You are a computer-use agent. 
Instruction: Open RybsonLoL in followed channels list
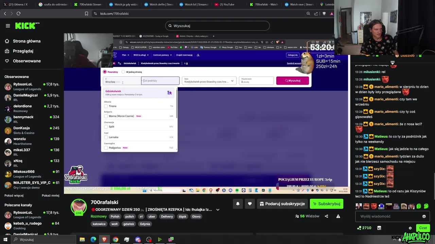pos(32,86)
